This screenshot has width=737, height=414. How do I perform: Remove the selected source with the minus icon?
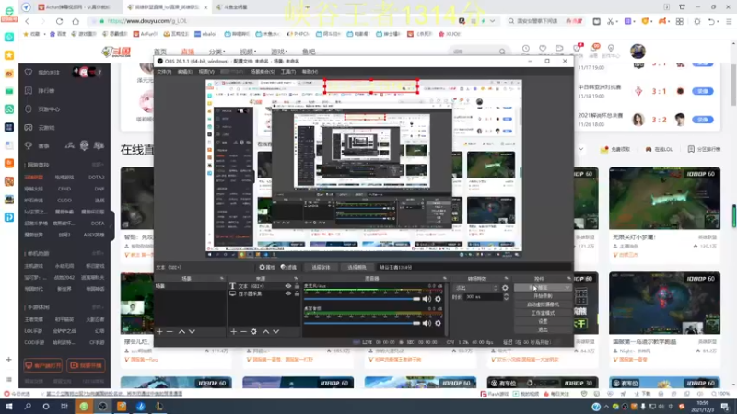(243, 331)
